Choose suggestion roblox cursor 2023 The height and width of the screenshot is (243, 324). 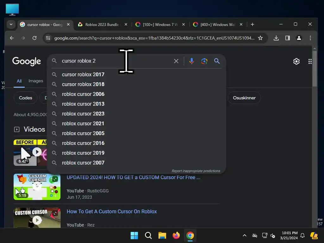click(x=136, y=114)
